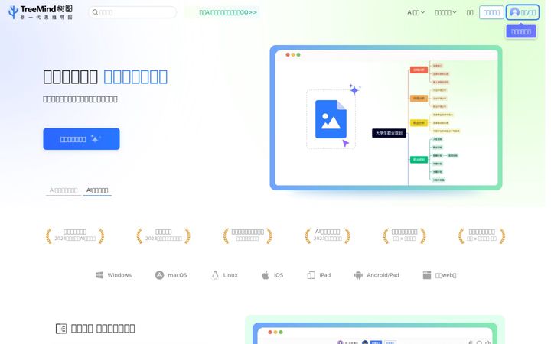The image size is (551, 344).
Task: Click the red branch node in the mind map preview
Action: [419, 70]
